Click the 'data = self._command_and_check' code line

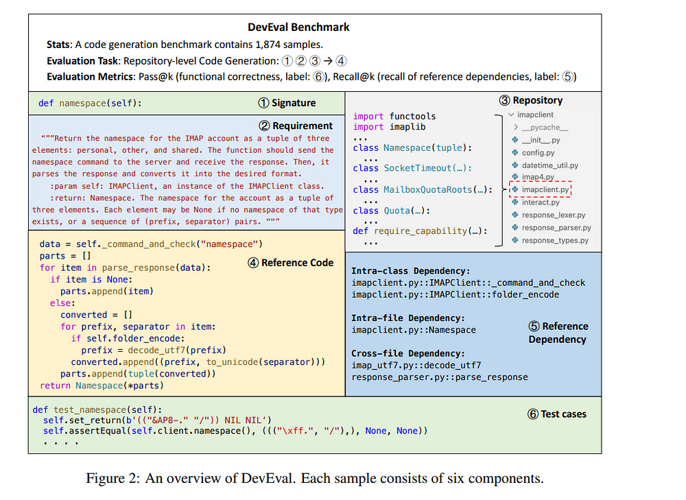coord(152,244)
